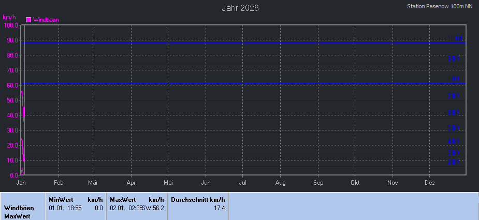Select the 2 Bft marker label
The image size is (479, 220).
pyautogui.click(x=454, y=163)
